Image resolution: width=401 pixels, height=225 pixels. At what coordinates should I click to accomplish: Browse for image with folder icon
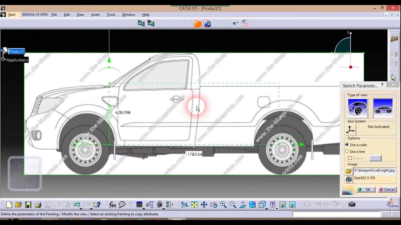[x=349, y=171]
